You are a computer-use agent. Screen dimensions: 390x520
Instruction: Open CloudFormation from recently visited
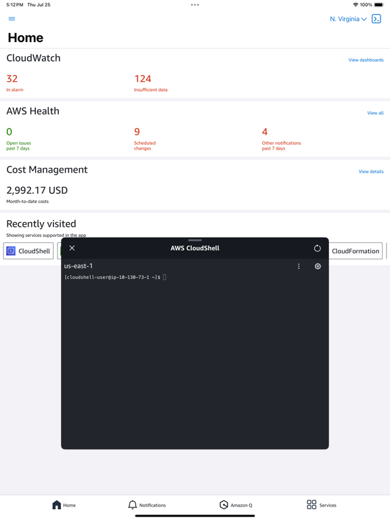click(355, 251)
